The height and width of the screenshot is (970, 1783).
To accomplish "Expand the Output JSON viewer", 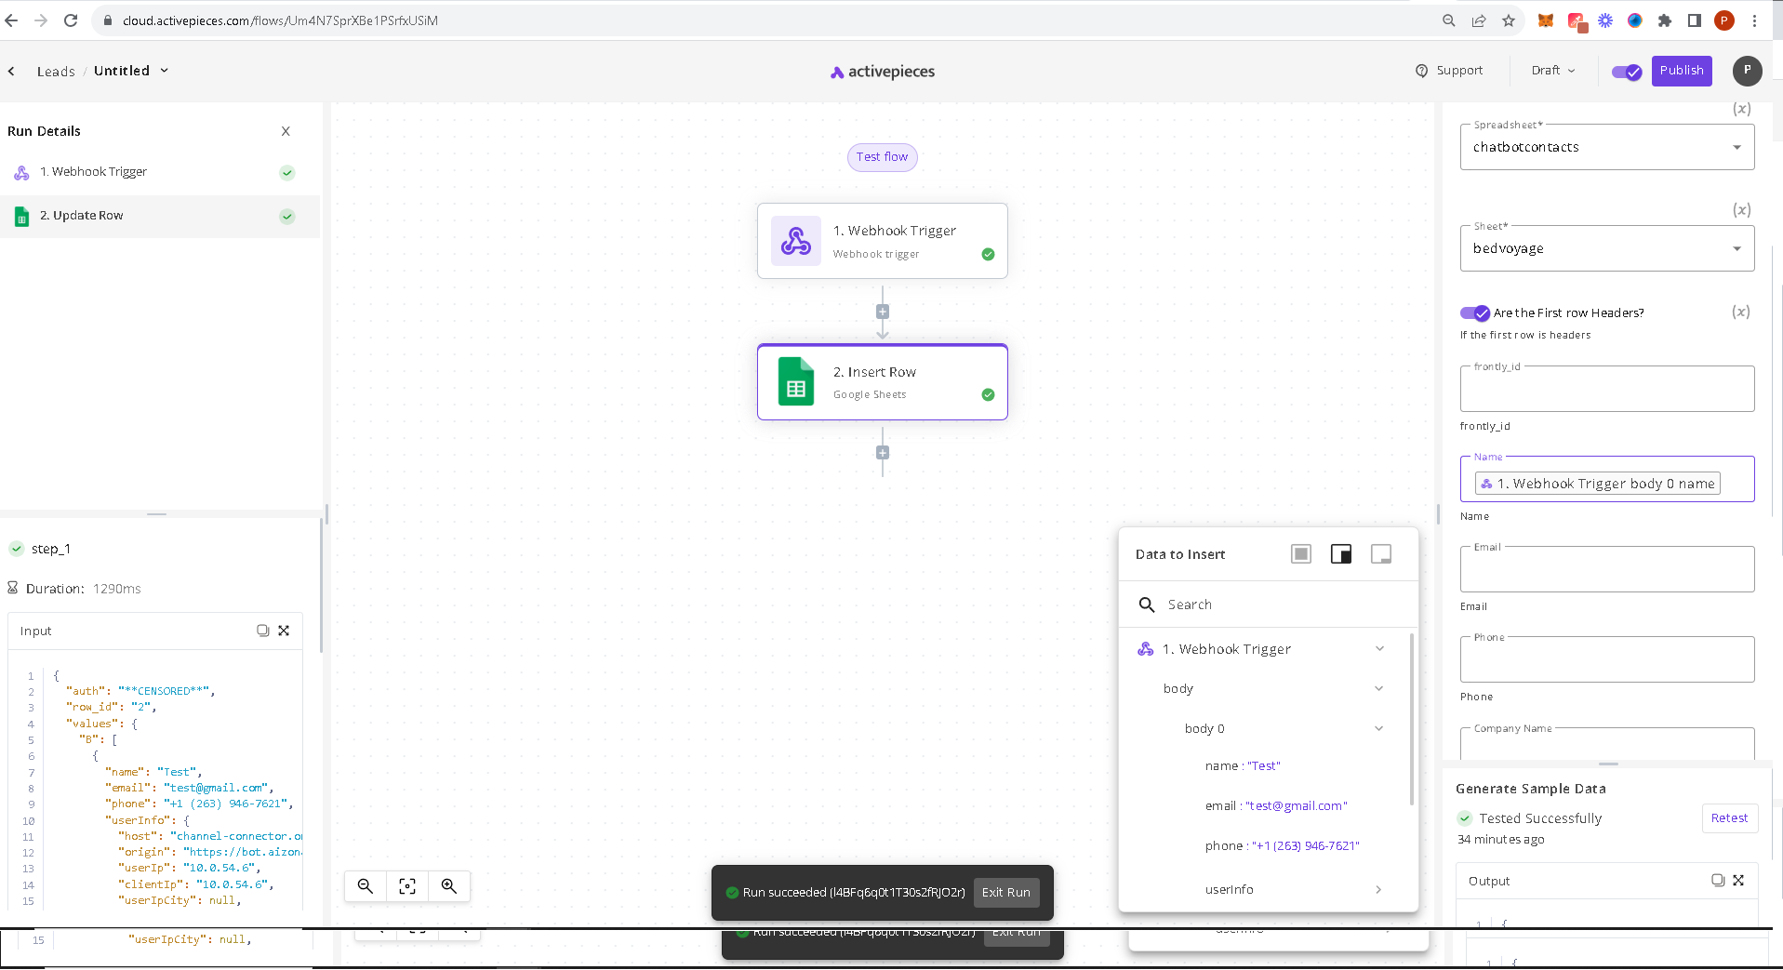I will (x=1738, y=880).
